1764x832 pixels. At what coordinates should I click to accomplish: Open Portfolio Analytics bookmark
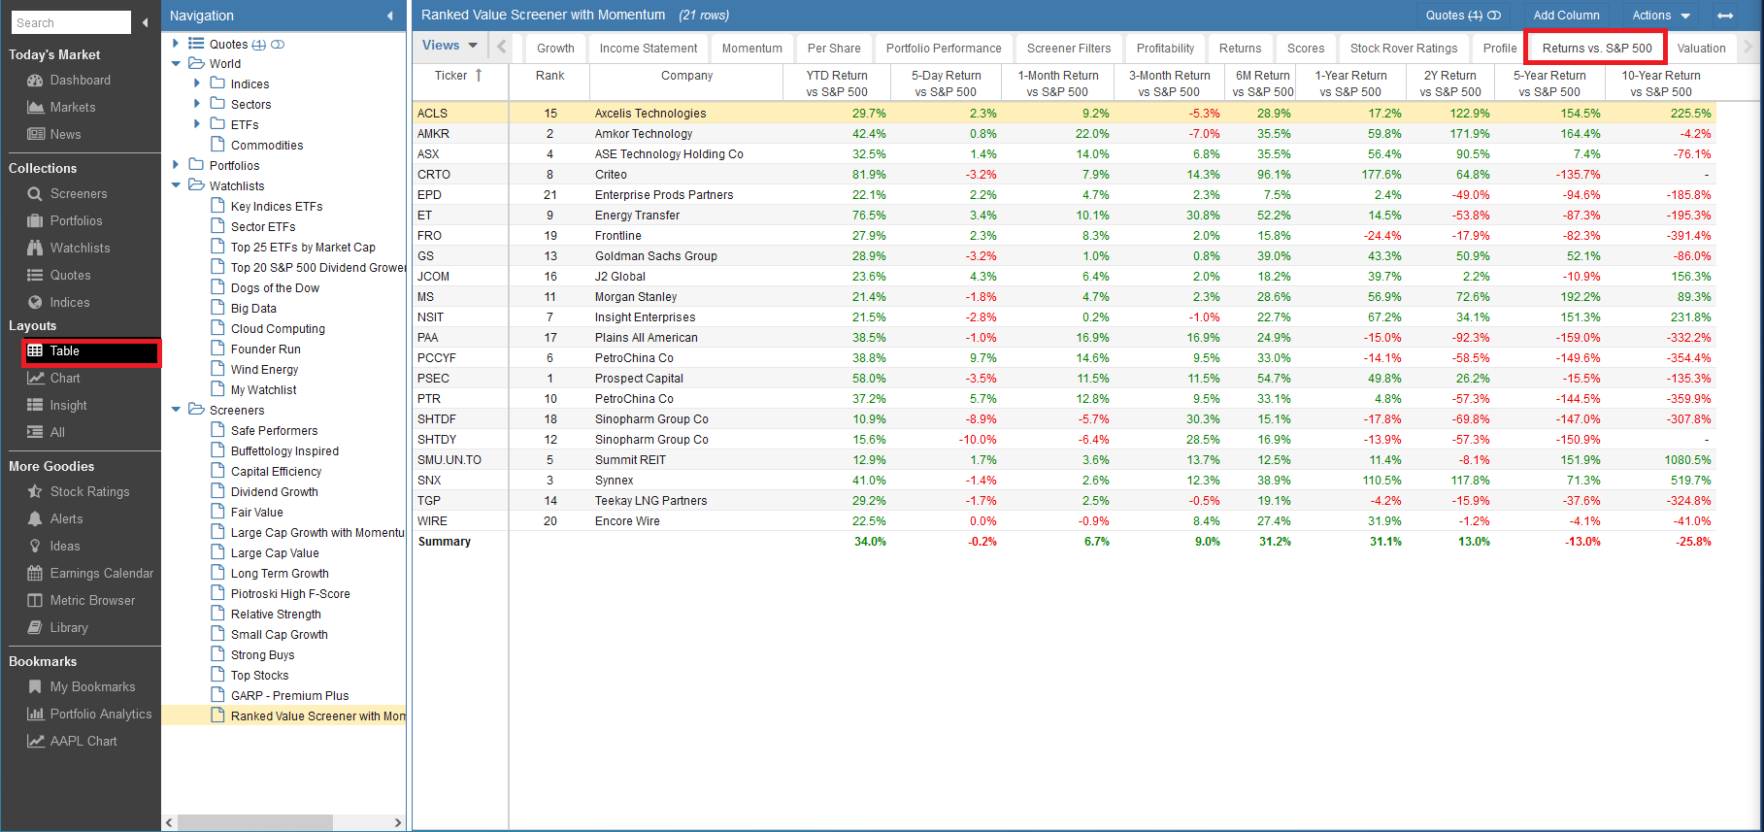pyautogui.click(x=100, y=714)
